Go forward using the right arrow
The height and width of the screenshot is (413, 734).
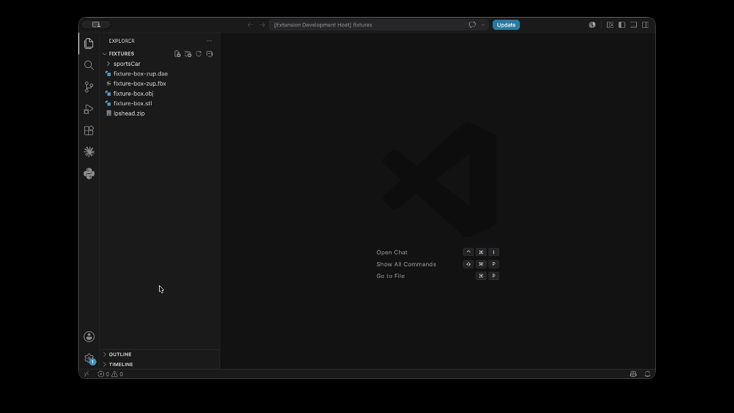click(262, 24)
